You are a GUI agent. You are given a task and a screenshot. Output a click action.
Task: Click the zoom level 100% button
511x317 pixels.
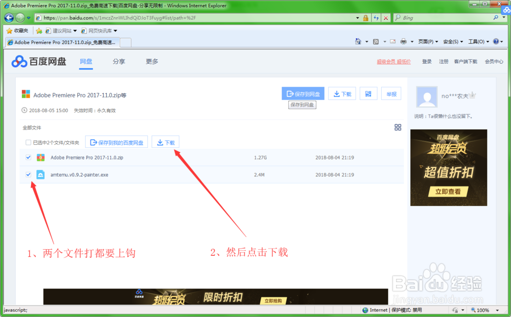coord(480,310)
